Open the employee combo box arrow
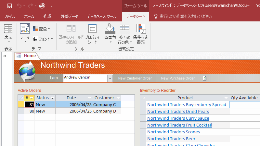The height and width of the screenshot is (146, 260). pyautogui.click(x=110, y=78)
